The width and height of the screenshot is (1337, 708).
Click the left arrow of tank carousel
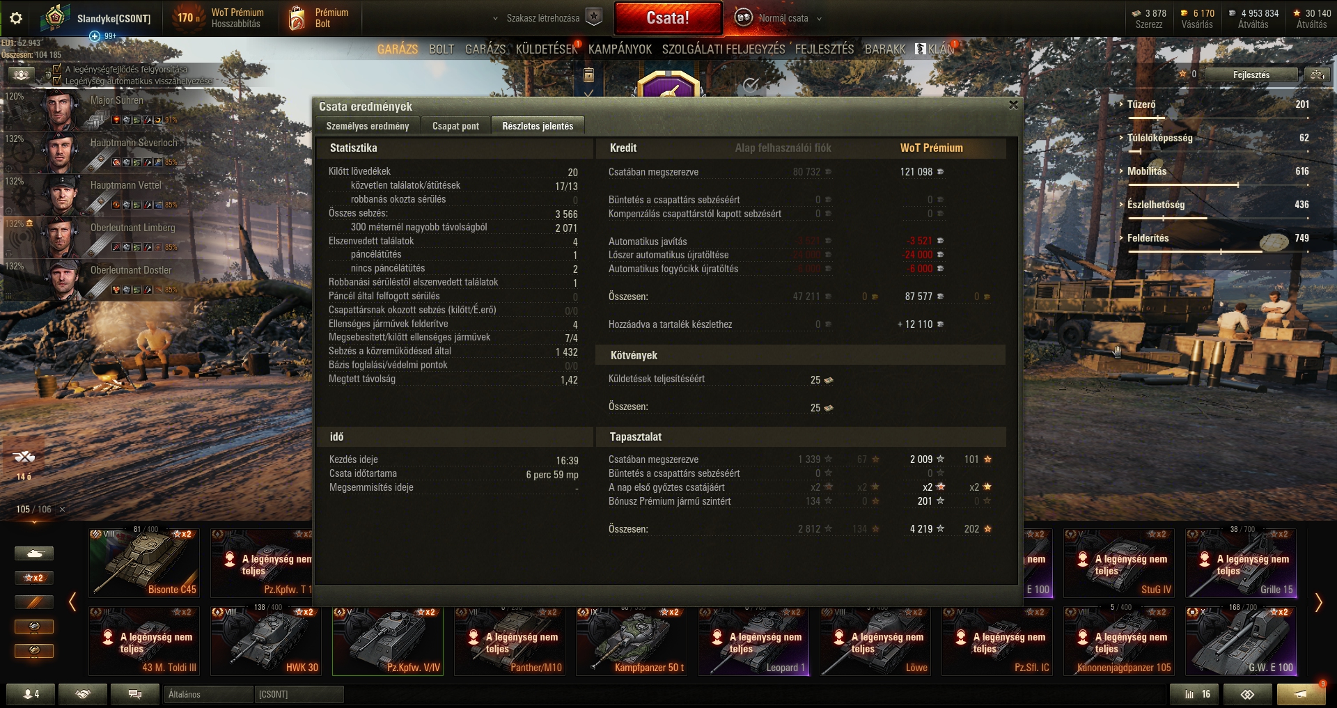point(72,601)
